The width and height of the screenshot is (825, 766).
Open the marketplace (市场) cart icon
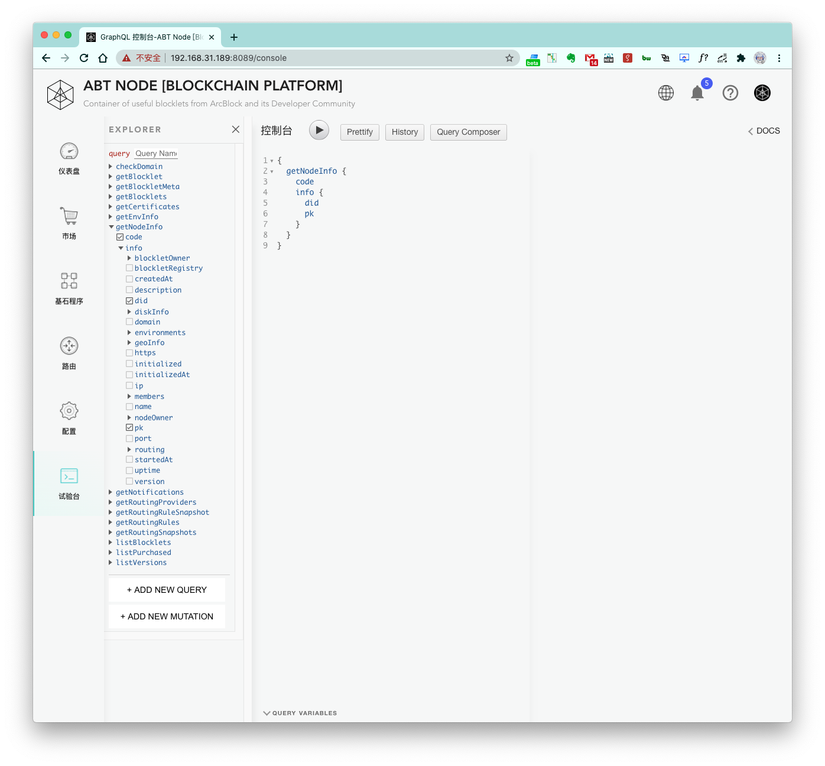click(x=69, y=216)
